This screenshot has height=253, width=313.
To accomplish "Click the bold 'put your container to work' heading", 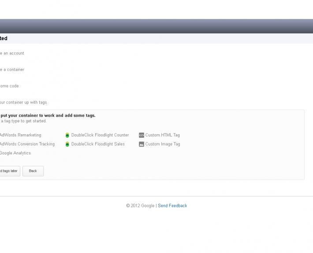I will coord(48,115).
